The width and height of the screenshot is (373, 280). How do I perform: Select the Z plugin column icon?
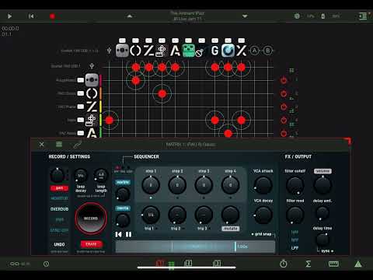click(x=148, y=51)
